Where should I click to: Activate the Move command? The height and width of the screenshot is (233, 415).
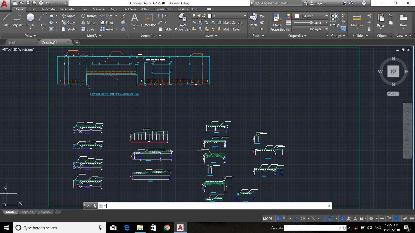click(x=68, y=16)
